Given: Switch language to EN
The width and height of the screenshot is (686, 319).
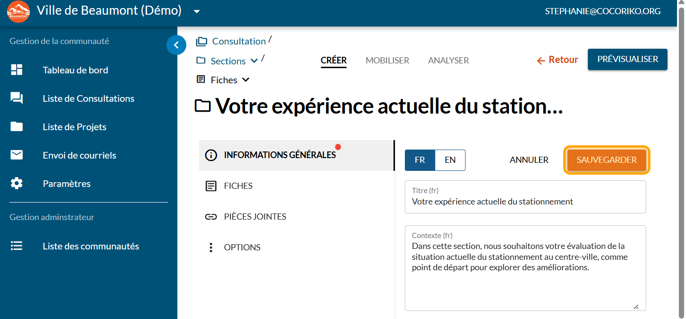Looking at the screenshot, I should pyautogui.click(x=450, y=160).
